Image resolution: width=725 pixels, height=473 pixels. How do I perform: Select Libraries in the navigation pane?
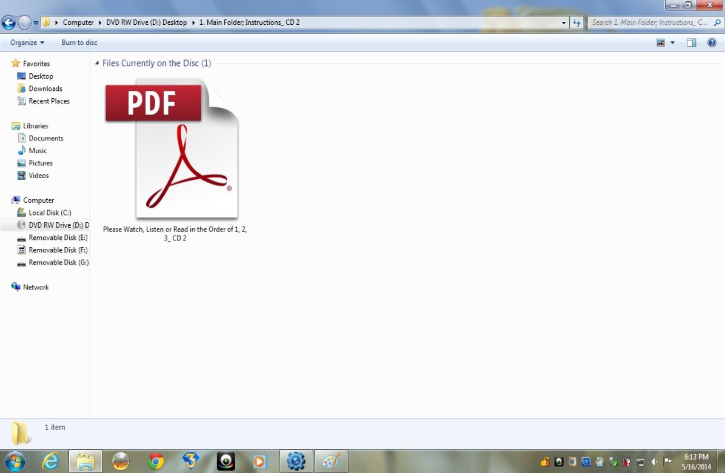36,125
